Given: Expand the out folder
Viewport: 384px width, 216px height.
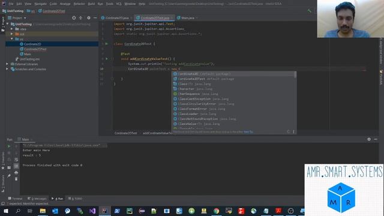Looking at the screenshot, I should coord(12,34).
